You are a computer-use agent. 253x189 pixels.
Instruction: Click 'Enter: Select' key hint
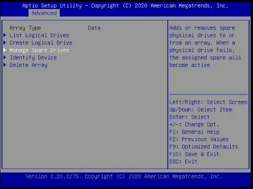coord(190,117)
